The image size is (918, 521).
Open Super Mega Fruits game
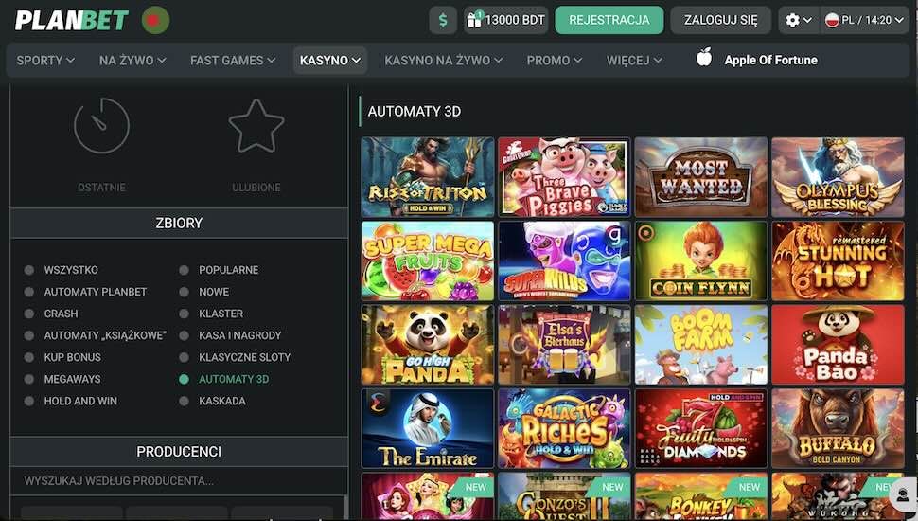(x=428, y=260)
